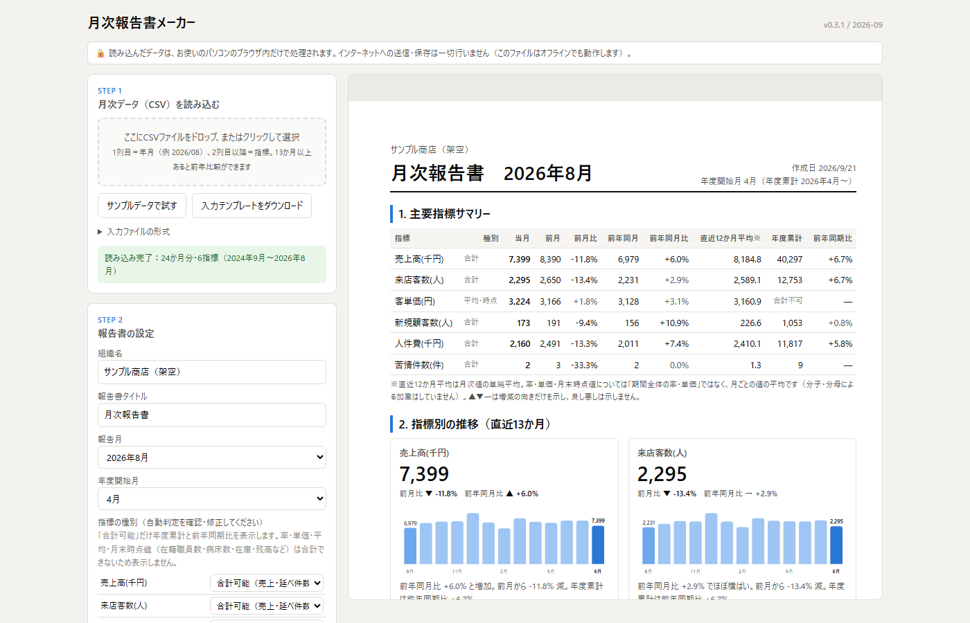Click the 新規顧客数(人) row label in table

pos(423,323)
